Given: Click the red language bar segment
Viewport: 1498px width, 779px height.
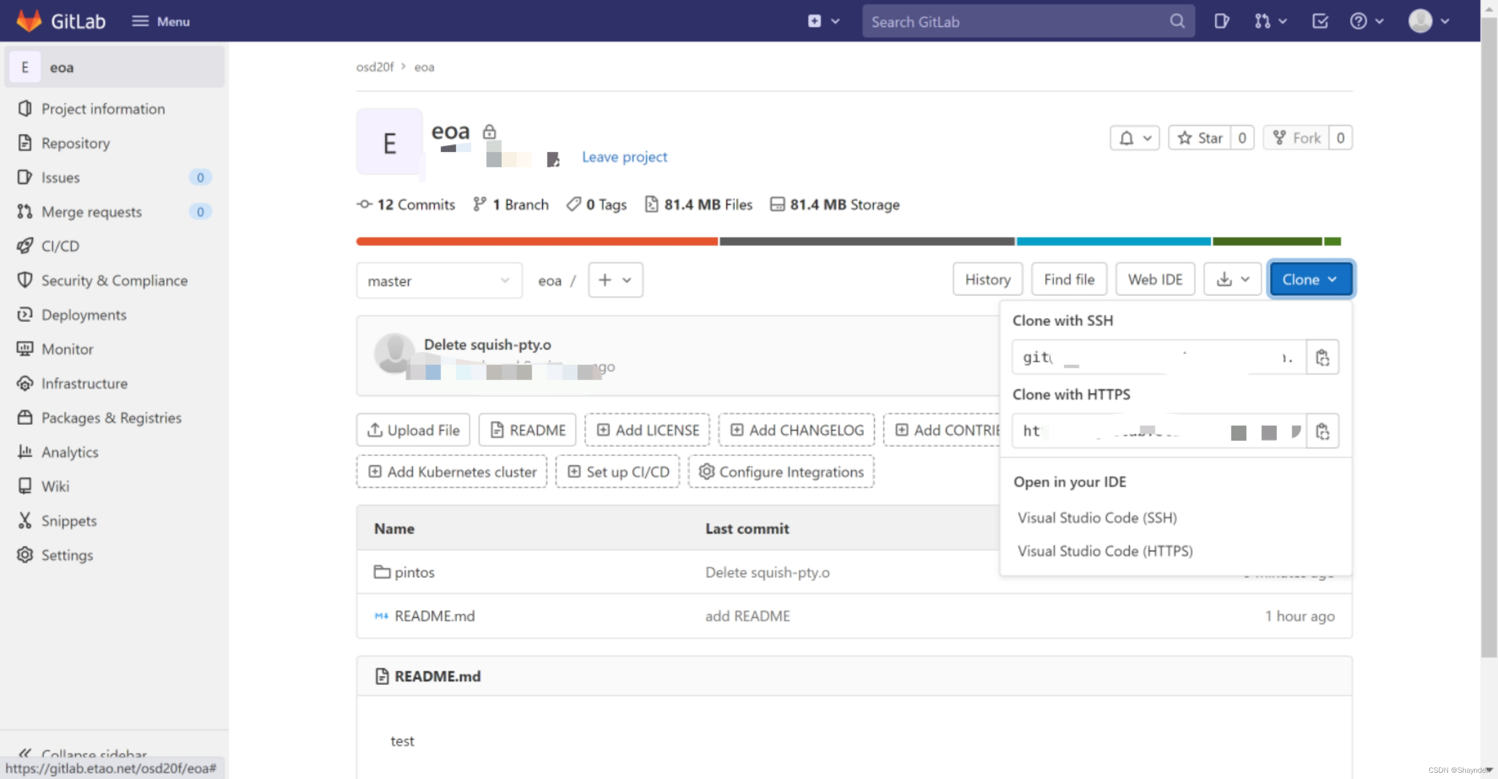Looking at the screenshot, I should click(x=536, y=241).
